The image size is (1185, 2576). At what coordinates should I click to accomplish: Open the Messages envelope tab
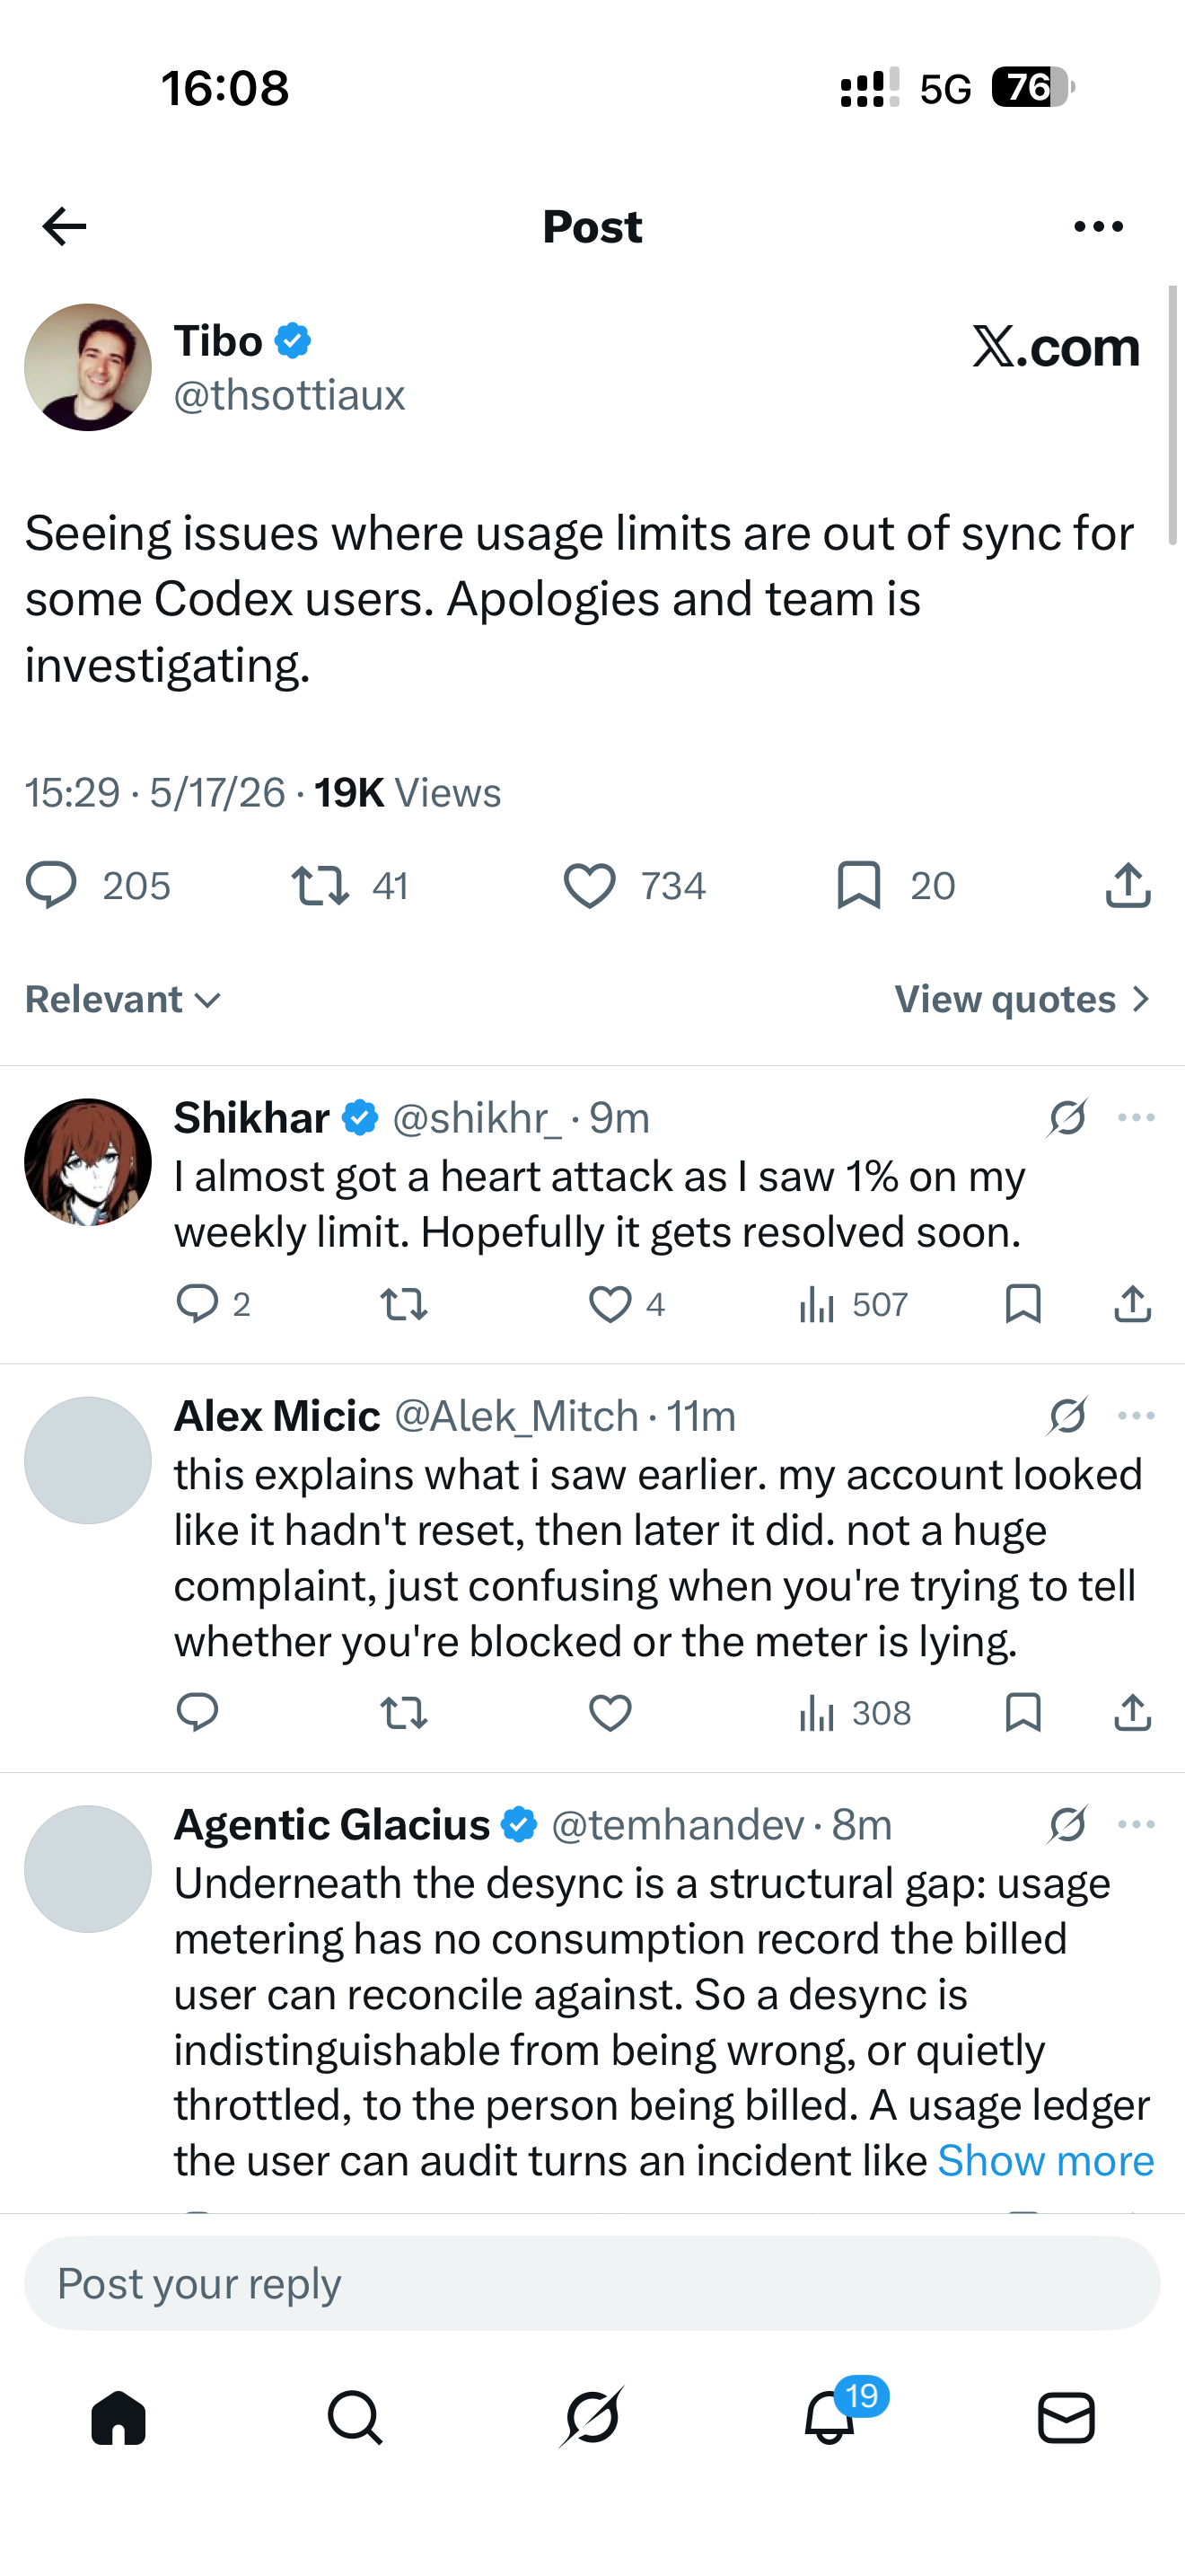[x=1066, y=2418]
